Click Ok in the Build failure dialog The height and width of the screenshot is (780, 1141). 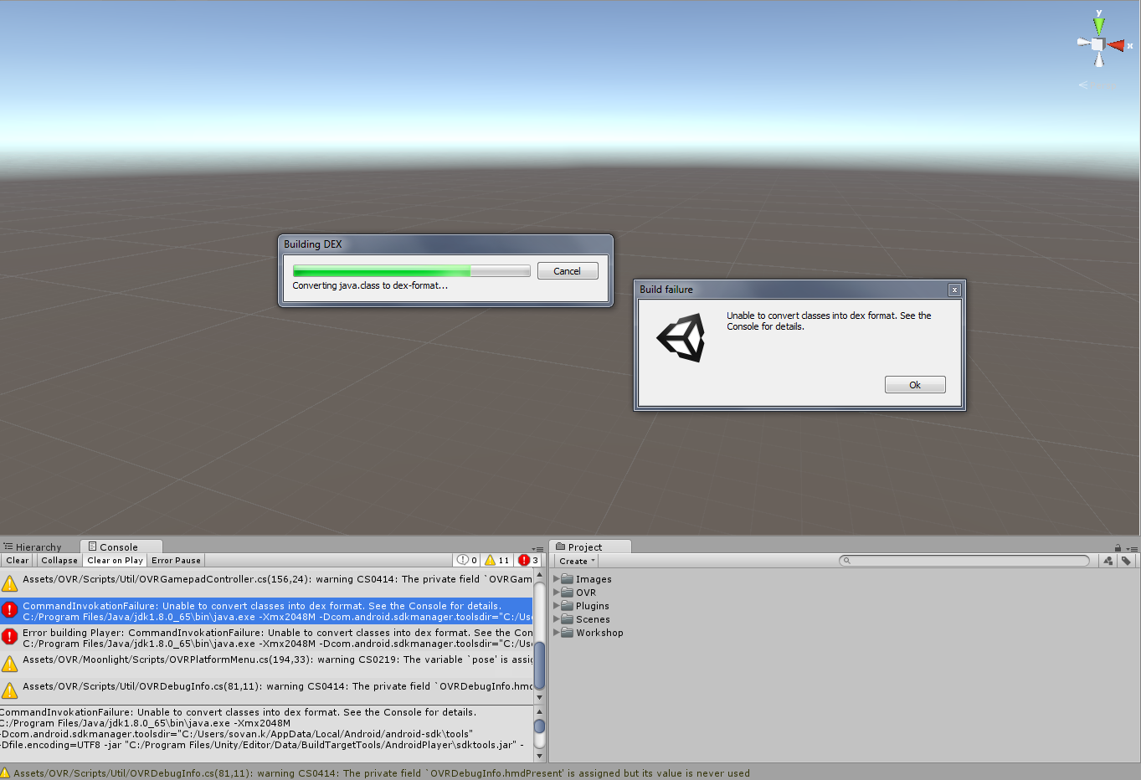point(915,385)
